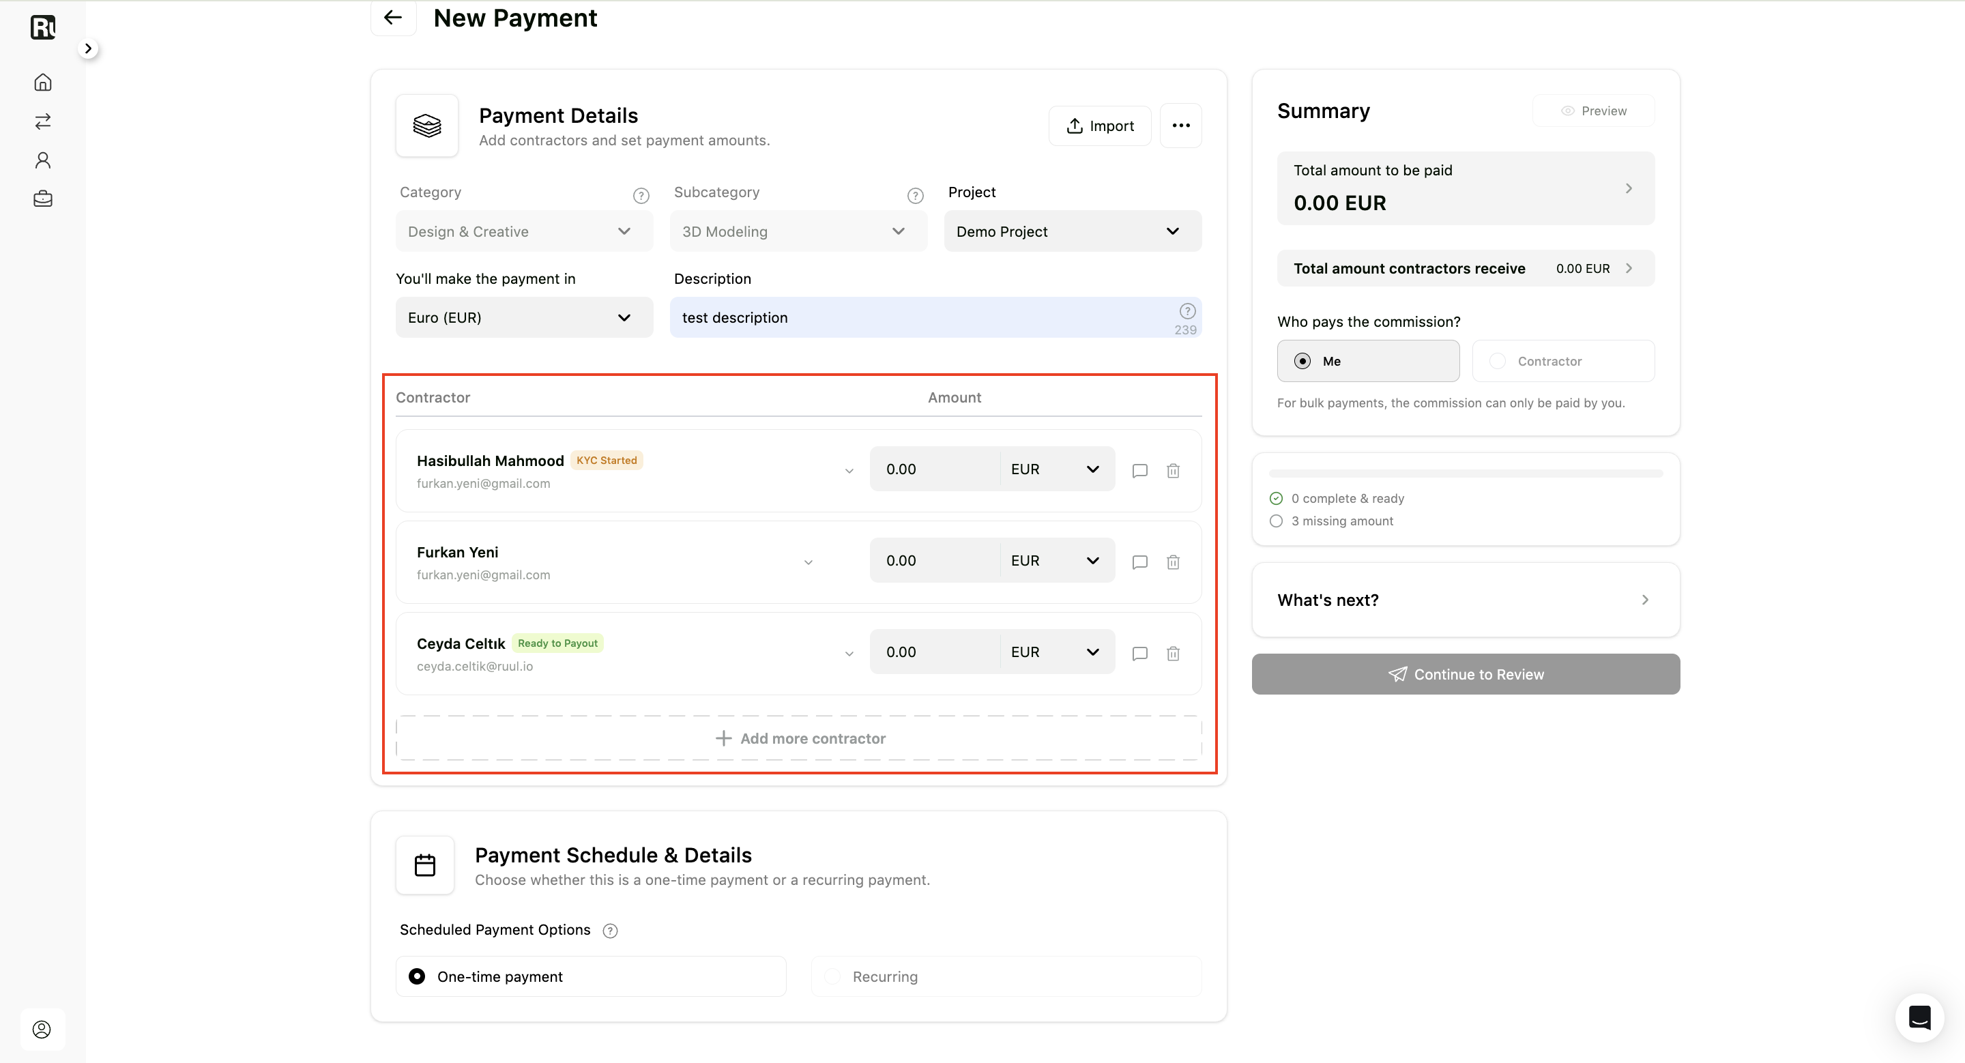The height and width of the screenshot is (1063, 1965).
Task: Click the Payment Schedule calendar icon
Action: point(425,866)
